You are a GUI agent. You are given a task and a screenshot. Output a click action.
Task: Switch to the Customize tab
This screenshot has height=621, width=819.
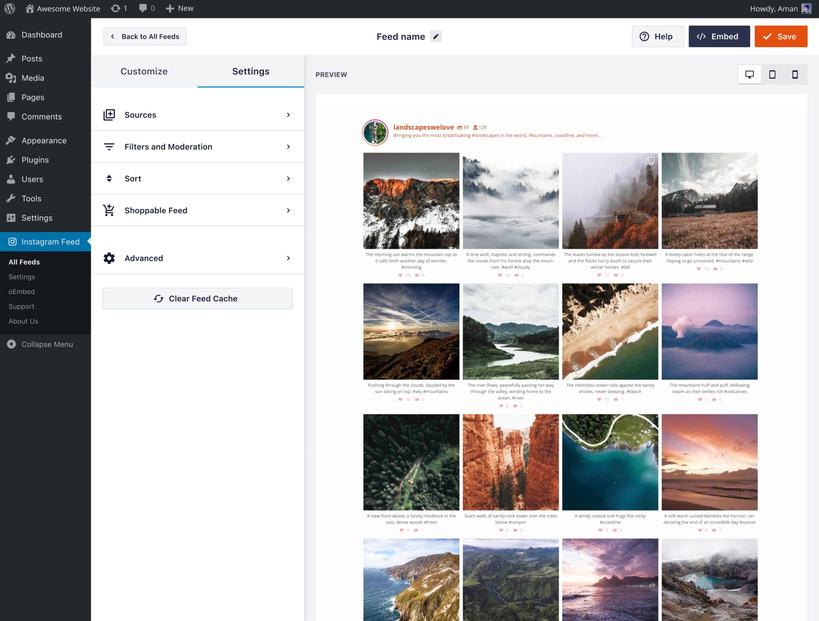tap(144, 71)
